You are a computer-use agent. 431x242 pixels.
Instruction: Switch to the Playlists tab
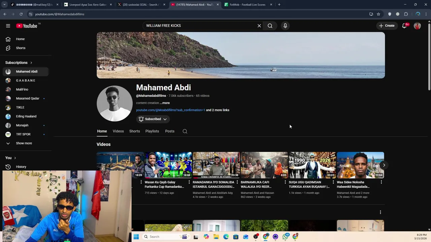coord(152,131)
